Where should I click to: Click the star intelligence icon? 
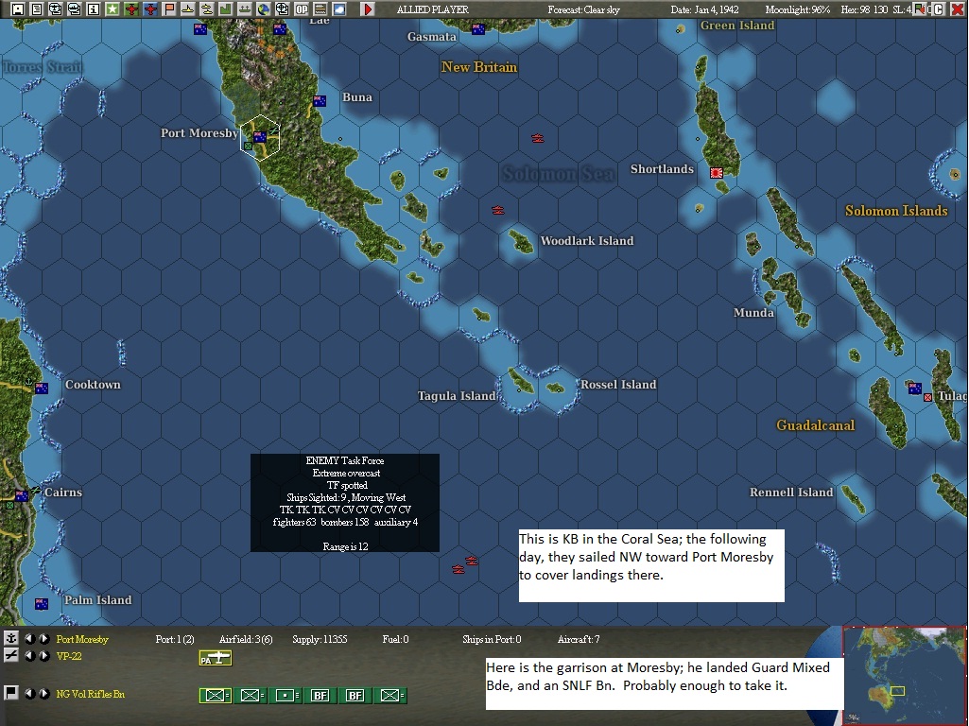112,9
